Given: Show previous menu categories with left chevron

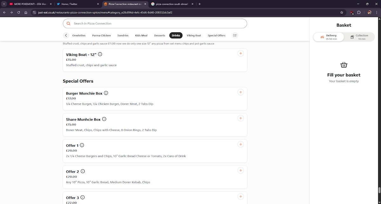Looking at the screenshot, I should pos(66,35).
